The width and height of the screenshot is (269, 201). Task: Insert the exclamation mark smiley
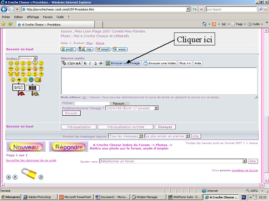[x=35, y=74]
